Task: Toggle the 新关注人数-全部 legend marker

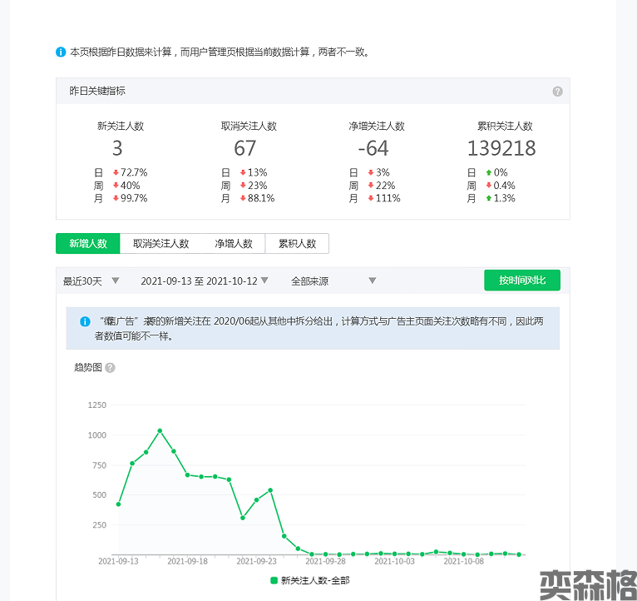Action: point(274,580)
